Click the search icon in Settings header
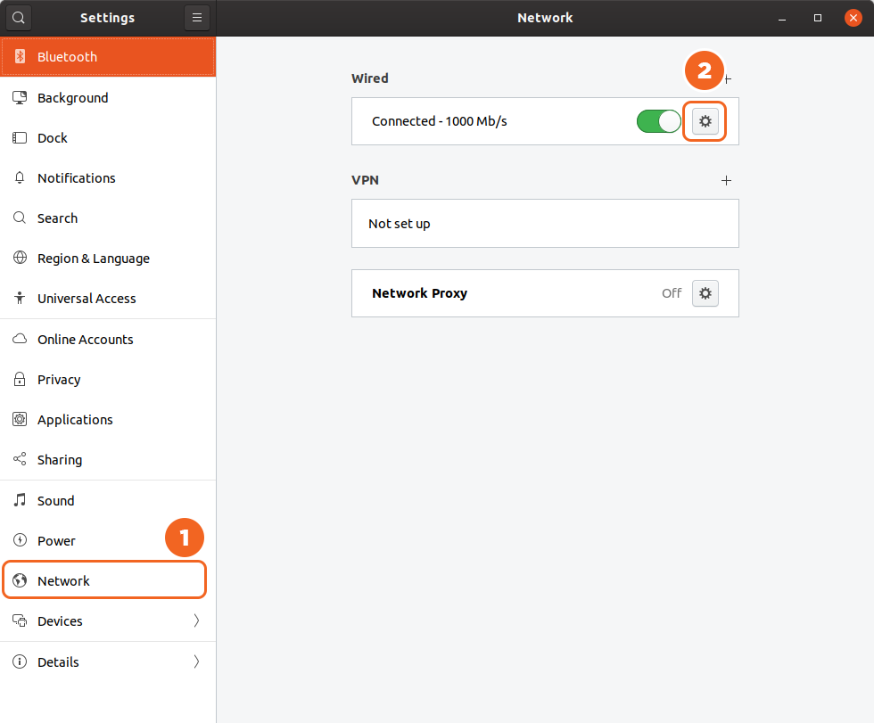Viewport: 874px width, 723px height. point(18,18)
